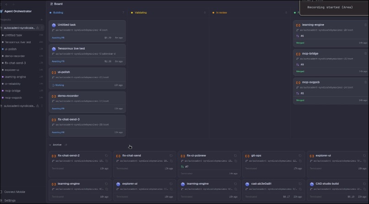Viewport: 369px width, 204px height.
Task: Open the options menu for the selected autocadent-syndicate project
Action: tap(42, 28)
